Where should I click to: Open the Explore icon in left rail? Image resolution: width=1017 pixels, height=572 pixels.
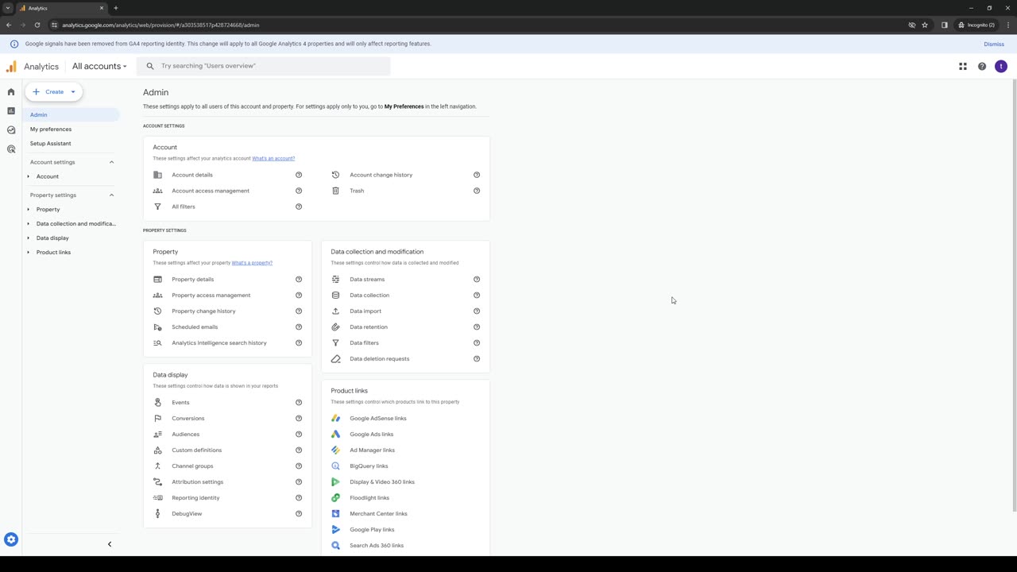click(11, 130)
